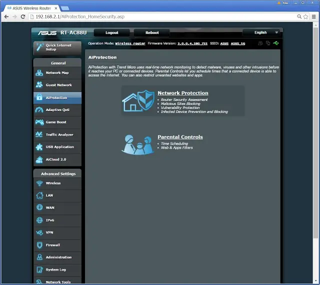Click the VPN icon in sidebar
Screen dimensions: 320x285
pyautogui.click(x=39, y=232)
